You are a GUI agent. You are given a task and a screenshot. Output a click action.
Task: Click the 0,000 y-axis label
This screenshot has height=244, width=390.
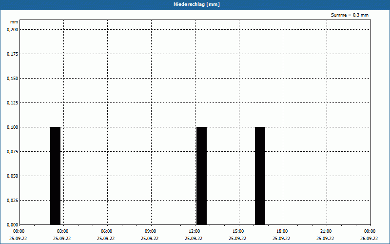click(x=13, y=225)
